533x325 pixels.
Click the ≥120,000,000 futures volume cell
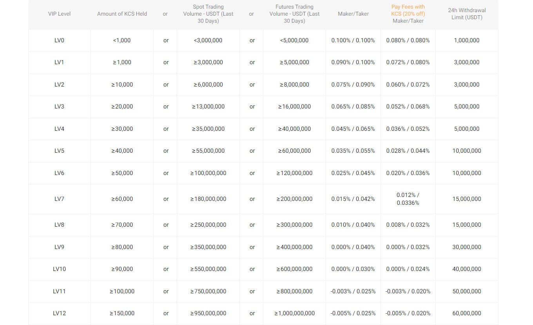tap(294, 173)
